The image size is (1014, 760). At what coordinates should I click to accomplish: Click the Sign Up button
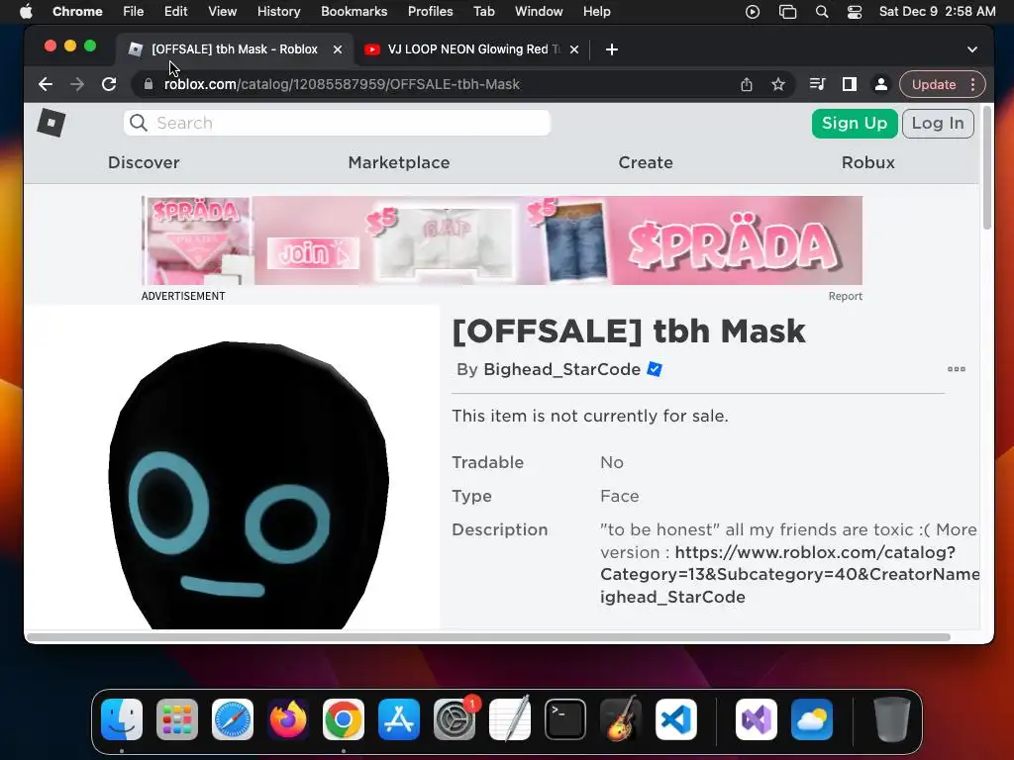855,123
